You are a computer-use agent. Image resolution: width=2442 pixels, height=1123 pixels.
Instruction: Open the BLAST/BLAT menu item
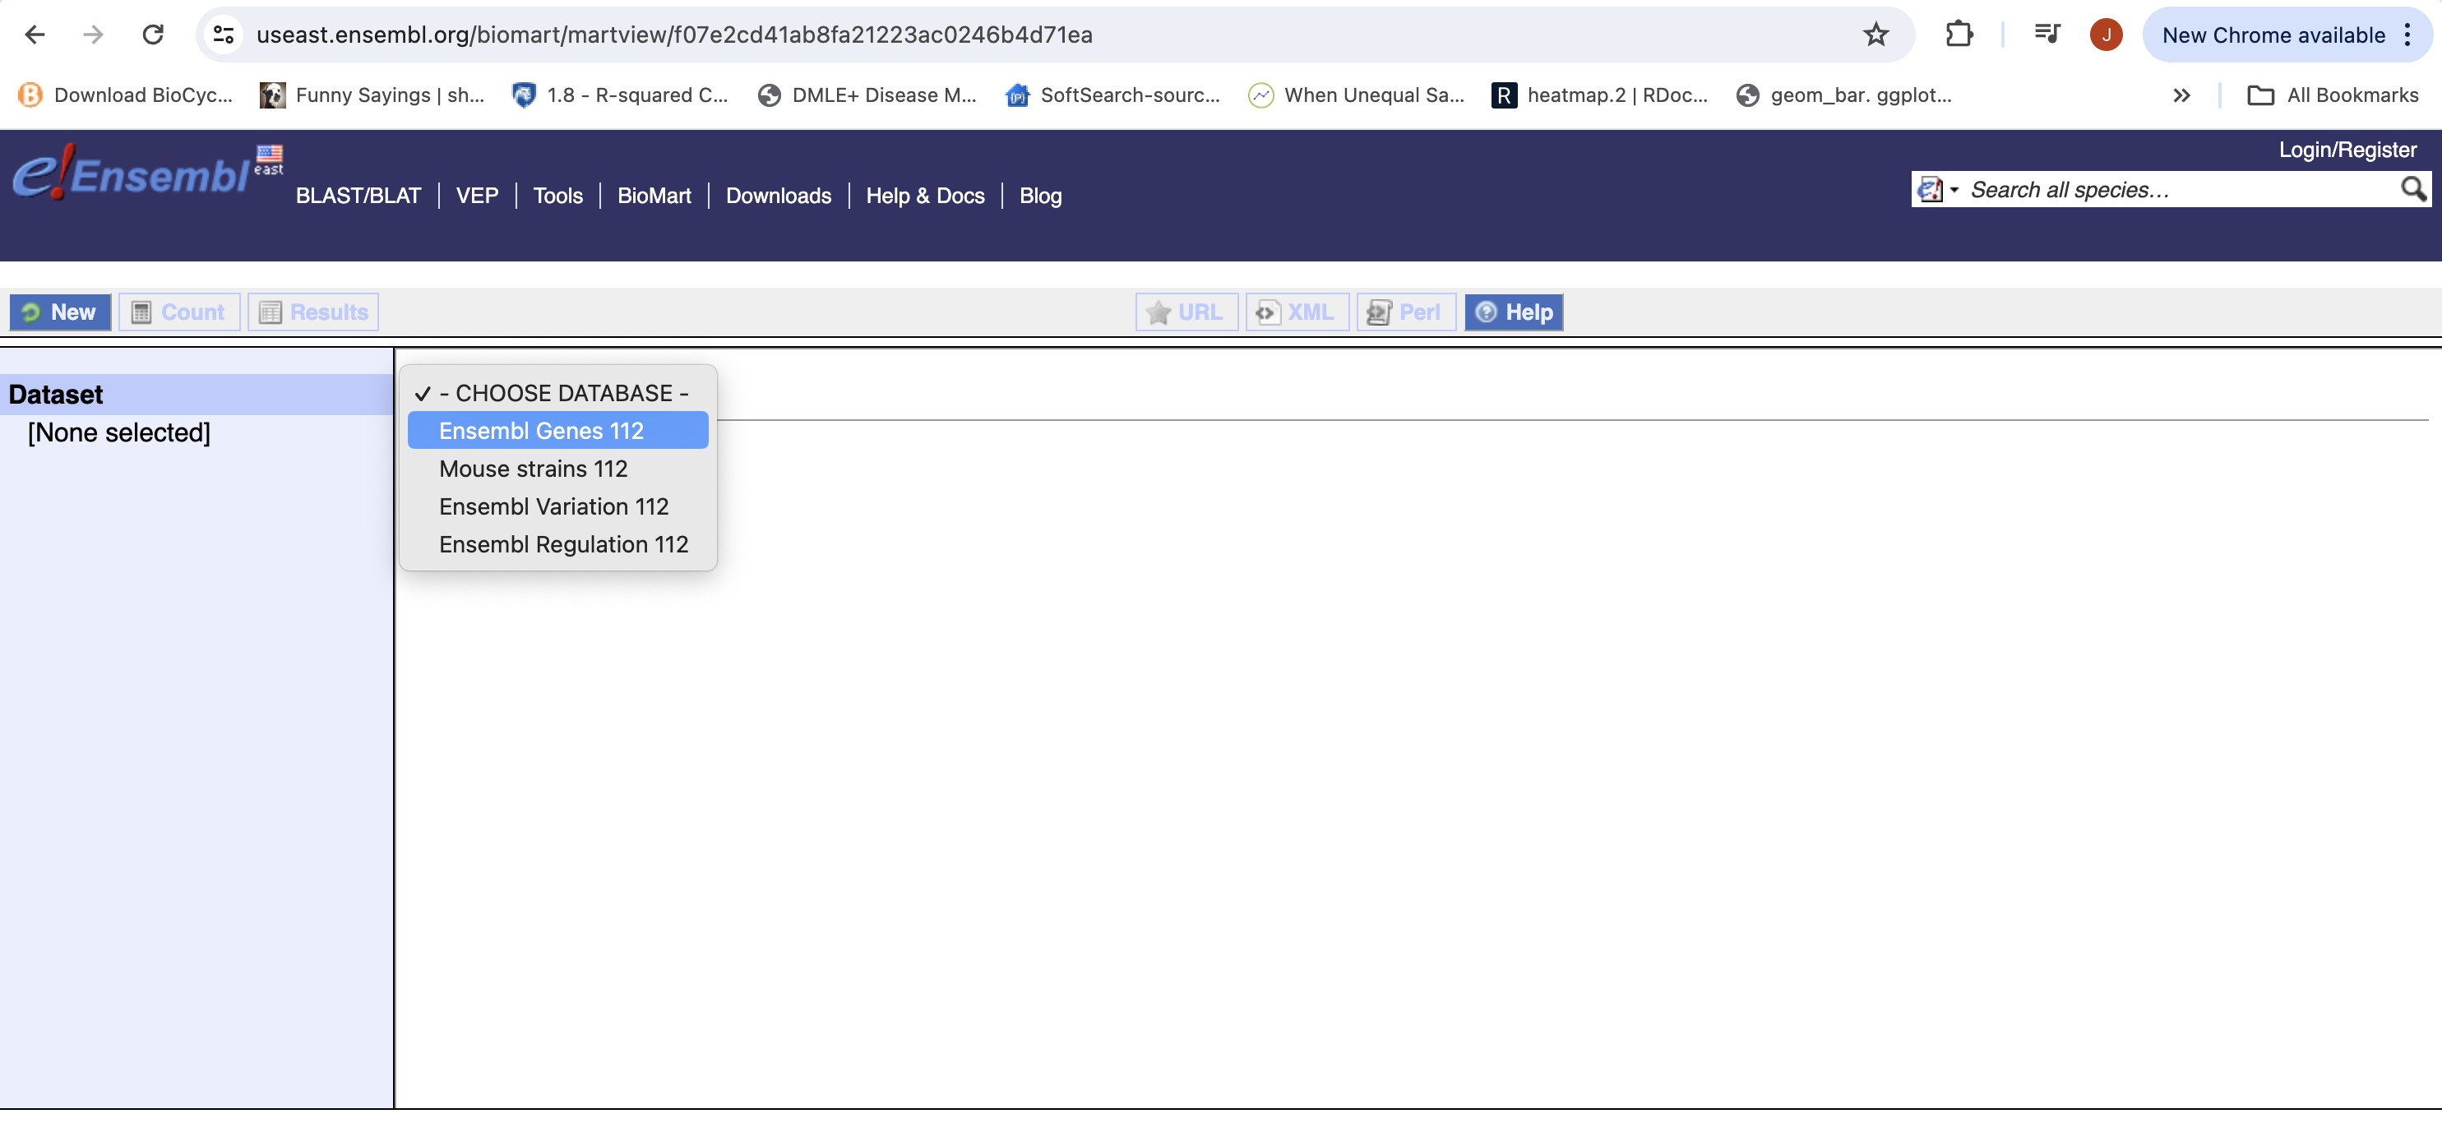[358, 195]
